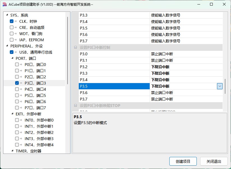This screenshot has height=169, width=231.
Task: Minimize the AiCube window
Action: pos(199,4)
